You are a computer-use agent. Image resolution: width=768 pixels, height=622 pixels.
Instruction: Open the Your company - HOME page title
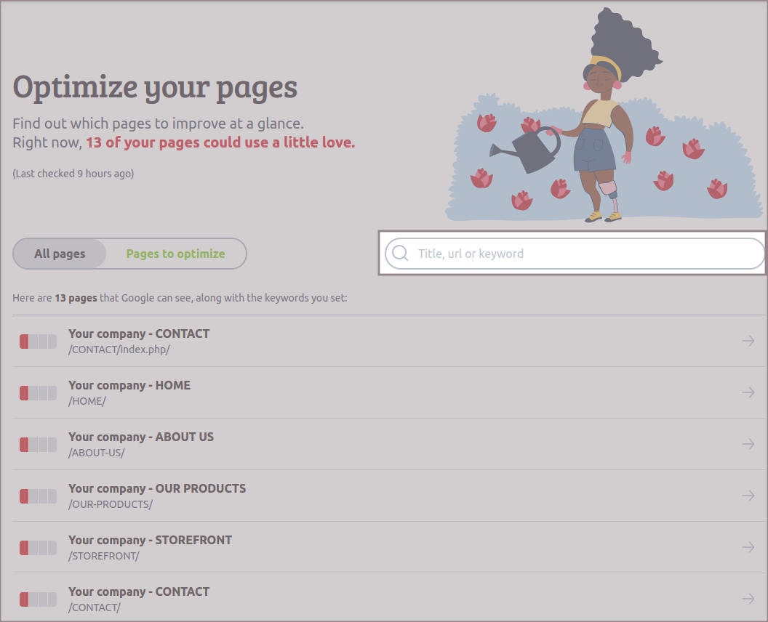(x=129, y=385)
